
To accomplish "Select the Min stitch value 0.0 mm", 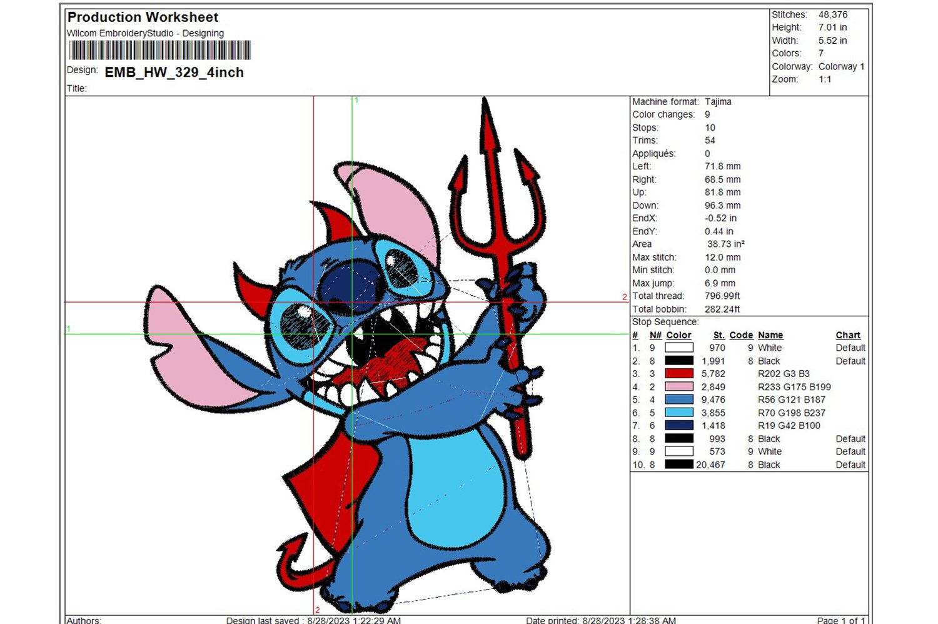I will click(720, 270).
